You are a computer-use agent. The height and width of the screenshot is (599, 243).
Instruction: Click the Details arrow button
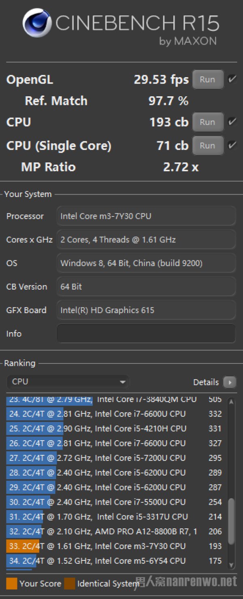230,382
